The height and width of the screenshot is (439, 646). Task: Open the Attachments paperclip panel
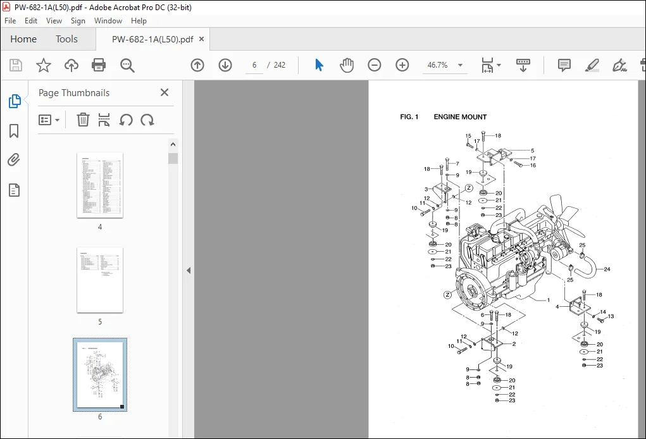[x=14, y=160]
